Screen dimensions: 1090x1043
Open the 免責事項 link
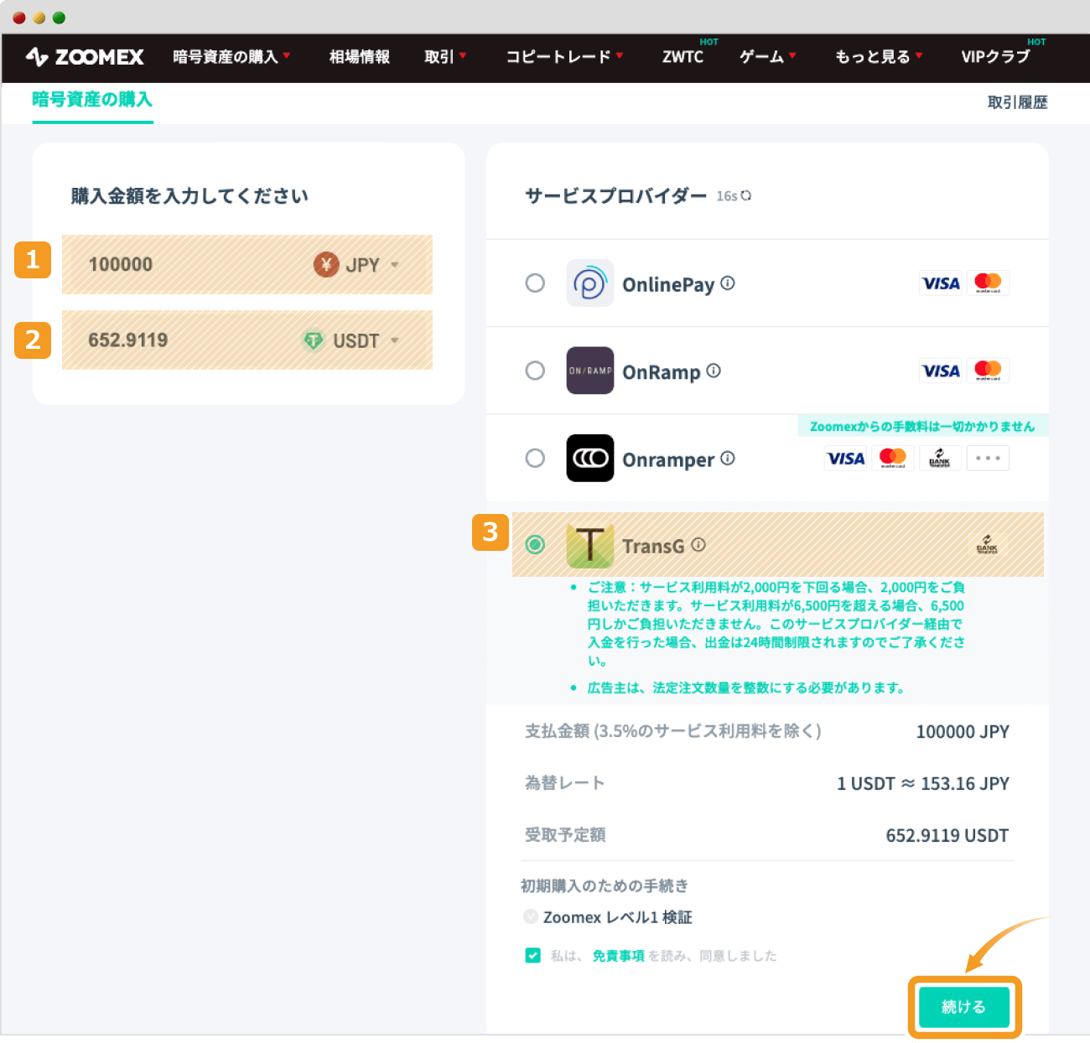[x=618, y=956]
